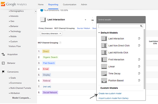Open the Referral channel
This screenshot has width=158, height=104.
[47, 81]
